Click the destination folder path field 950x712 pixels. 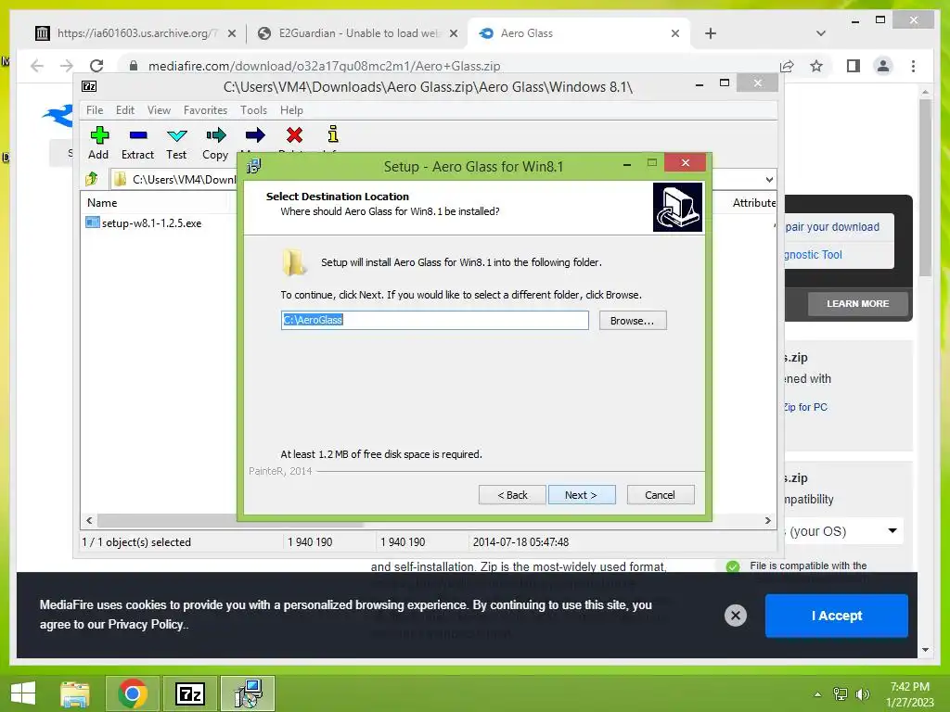[434, 320]
